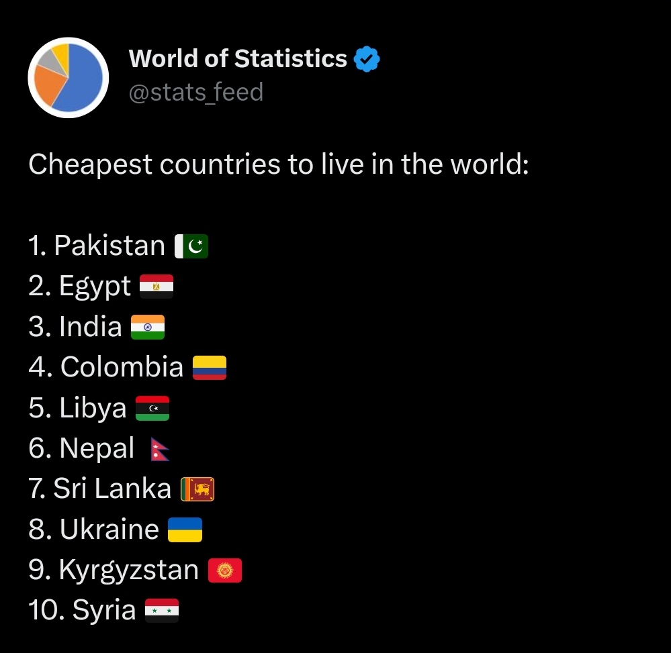Click the blue verified badge

(367, 59)
